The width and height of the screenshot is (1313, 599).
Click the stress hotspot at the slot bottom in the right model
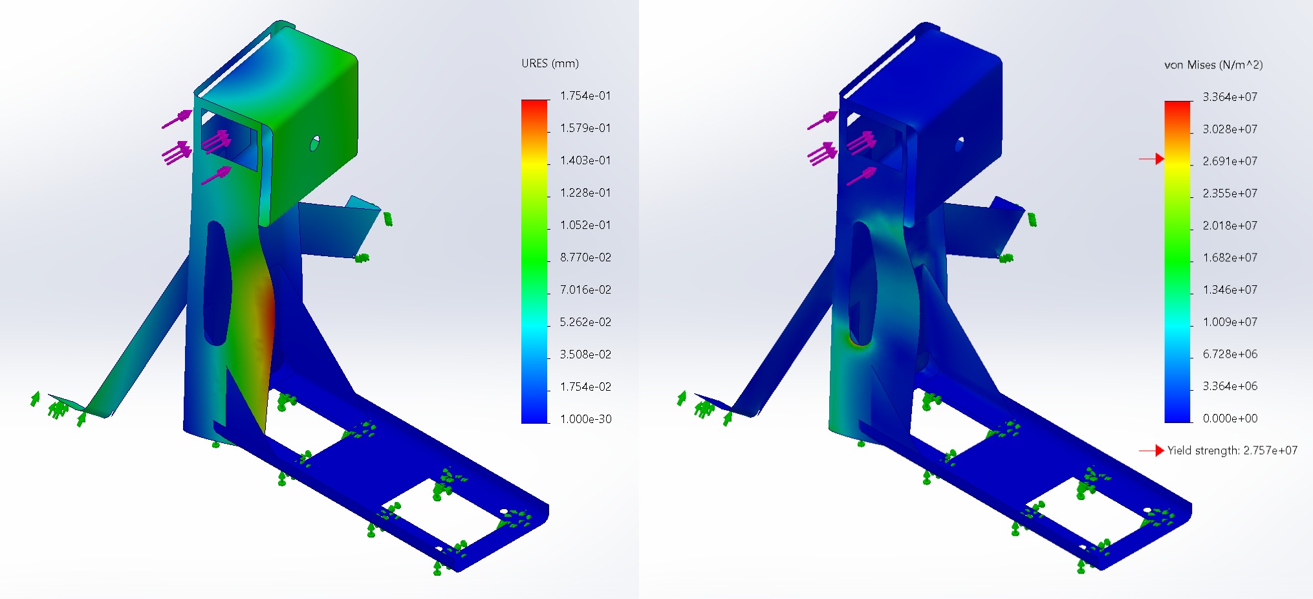click(859, 343)
